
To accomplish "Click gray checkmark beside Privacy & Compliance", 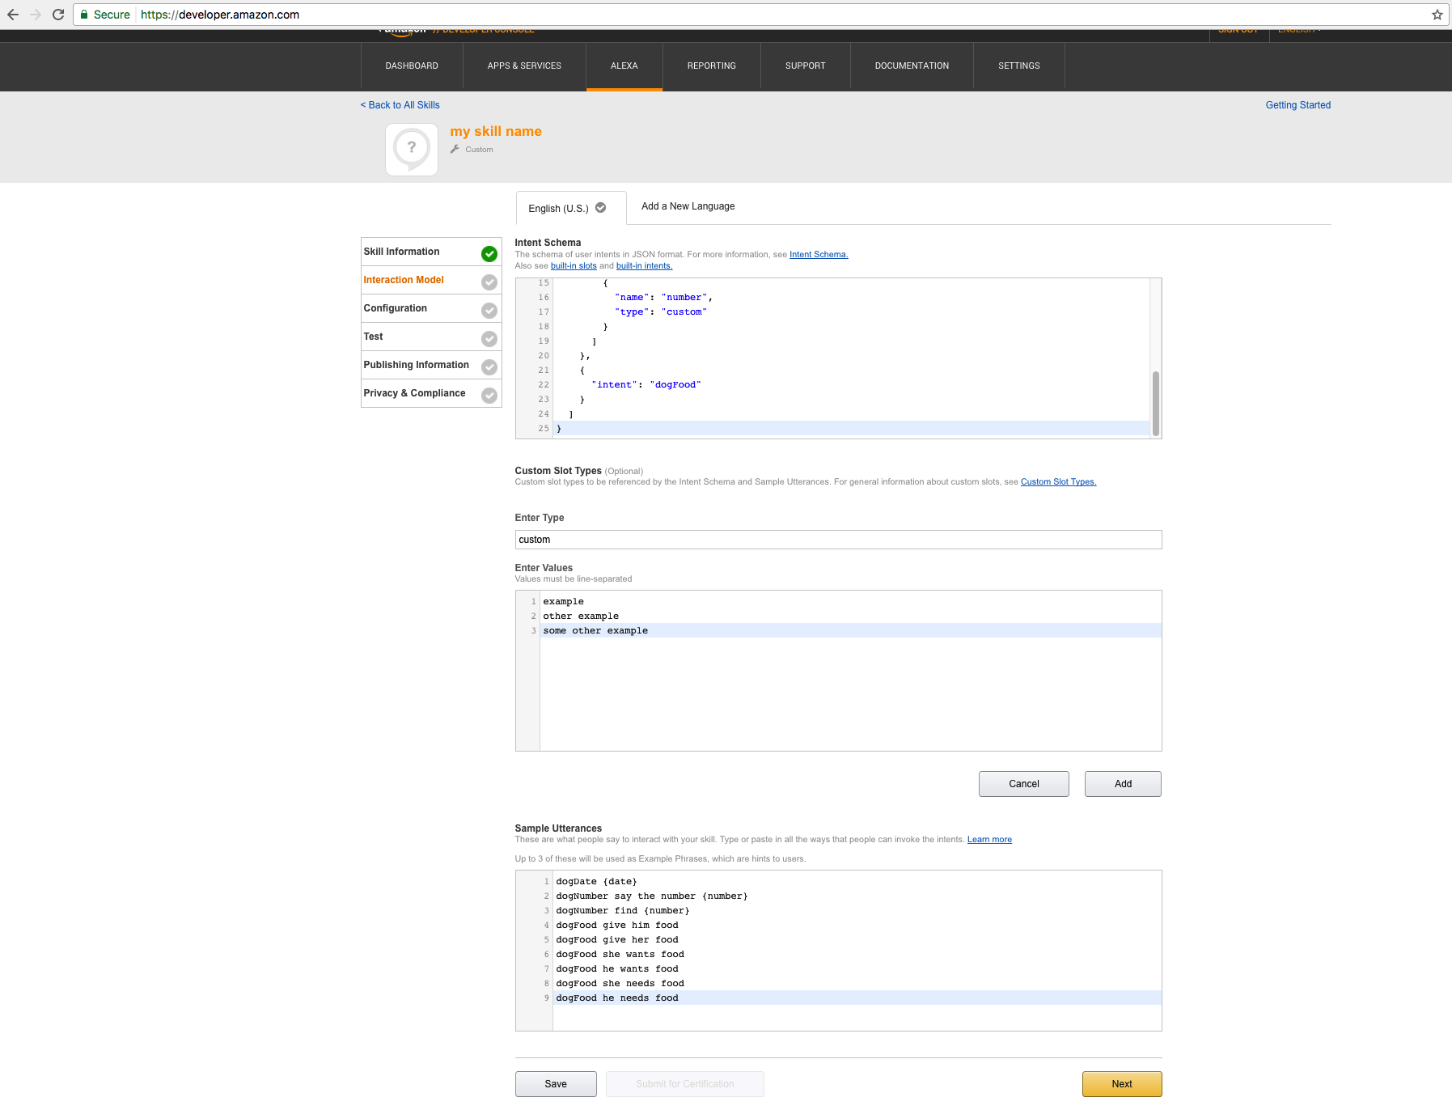I will pos(489,395).
